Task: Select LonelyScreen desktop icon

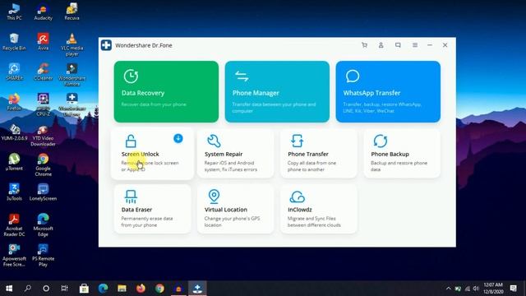Action: [43, 192]
